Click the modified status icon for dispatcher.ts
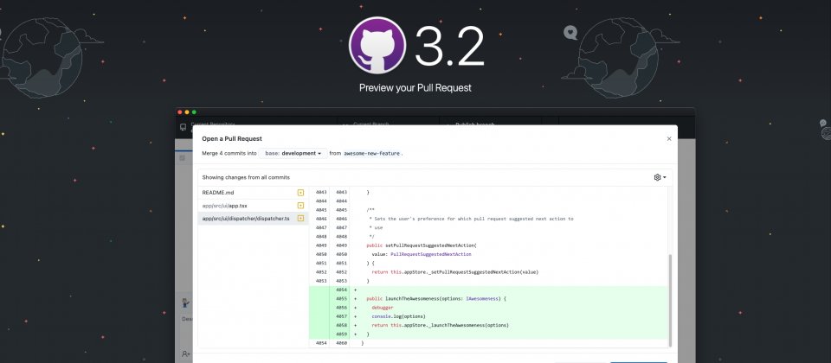Viewport: 831px width, 363px height. 300,218
